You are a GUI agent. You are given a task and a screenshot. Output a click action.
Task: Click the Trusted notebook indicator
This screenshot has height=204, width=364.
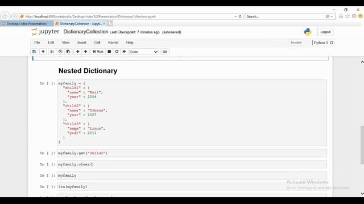pos(296,42)
